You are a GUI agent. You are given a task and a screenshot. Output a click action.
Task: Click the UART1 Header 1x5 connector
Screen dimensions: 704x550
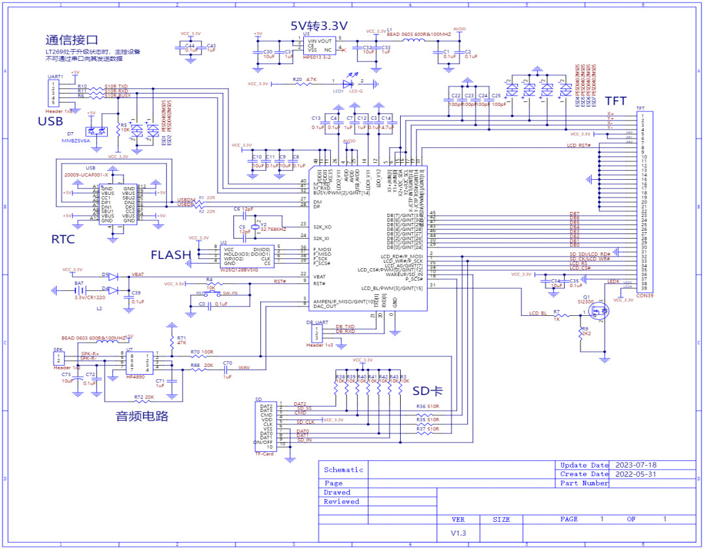pos(52,93)
